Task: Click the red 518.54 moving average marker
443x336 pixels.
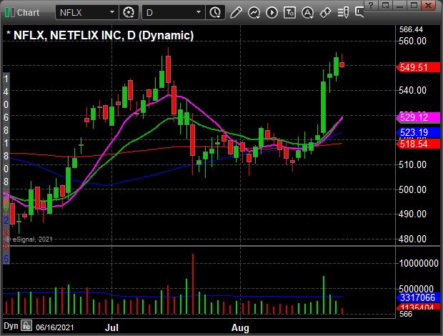Action: coord(419,144)
